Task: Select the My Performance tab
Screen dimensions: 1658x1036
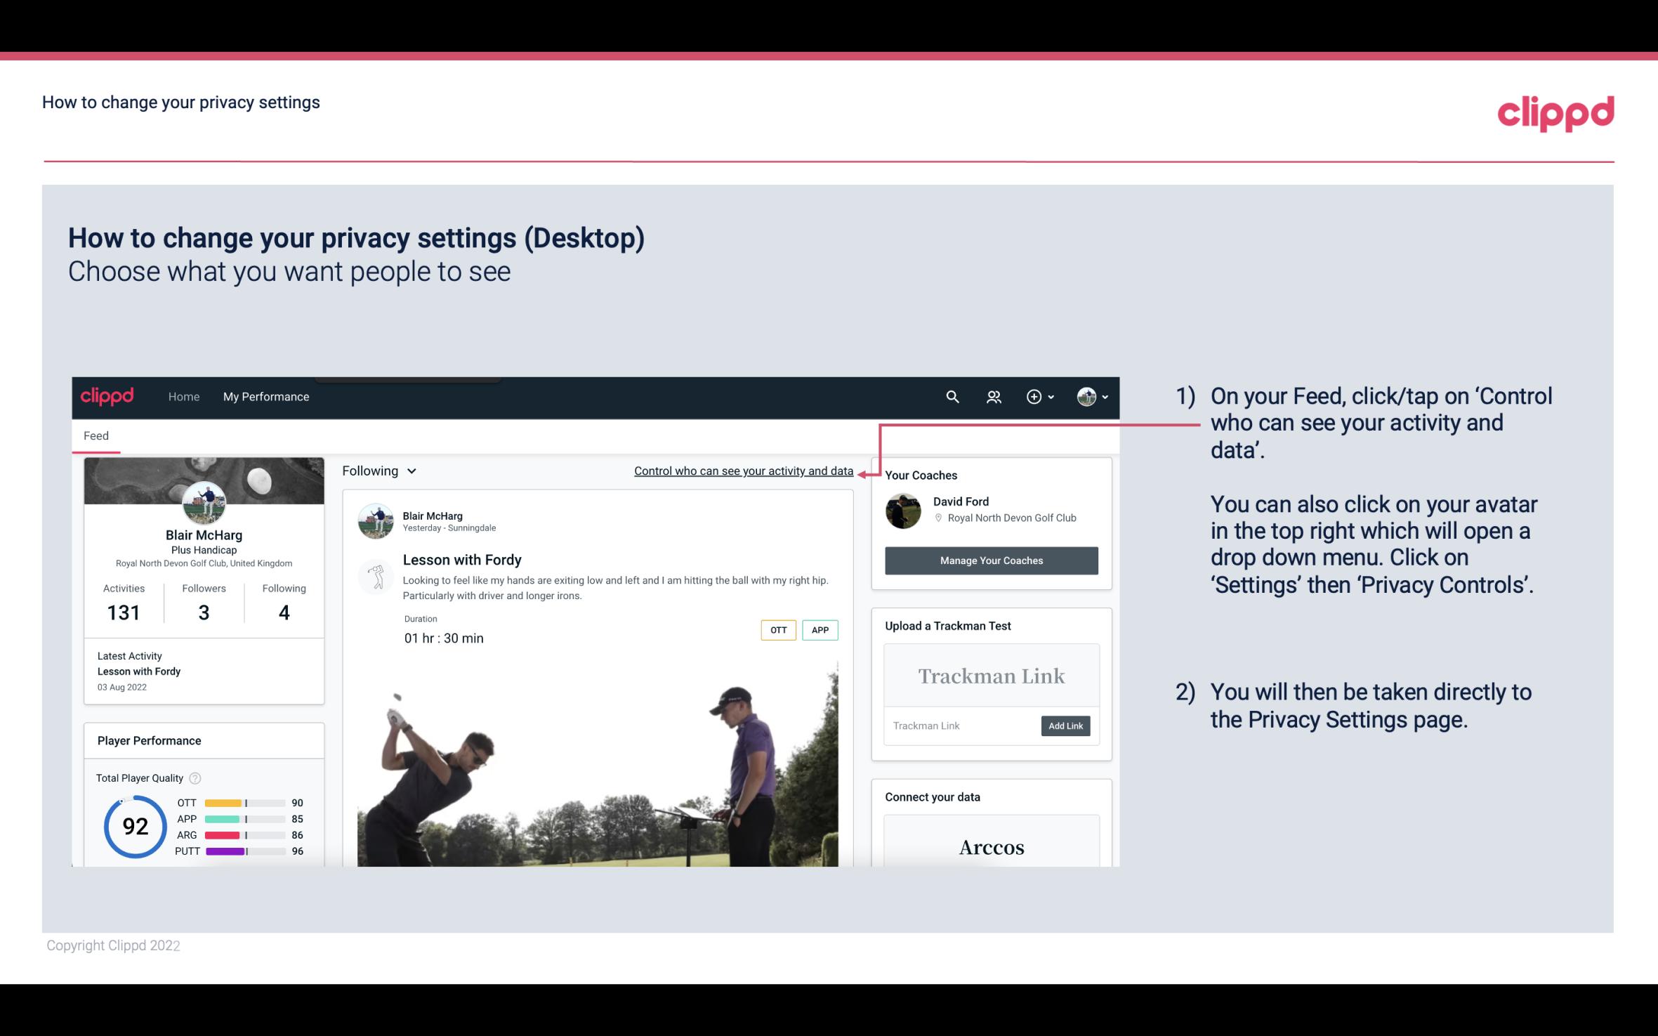Action: click(265, 396)
